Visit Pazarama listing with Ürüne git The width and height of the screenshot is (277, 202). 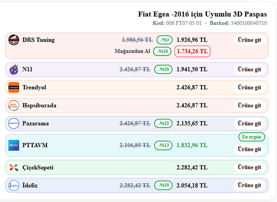point(249,124)
